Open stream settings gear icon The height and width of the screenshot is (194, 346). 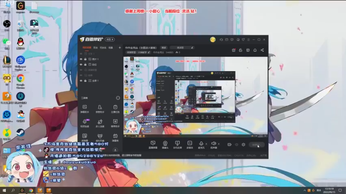pos(243,144)
